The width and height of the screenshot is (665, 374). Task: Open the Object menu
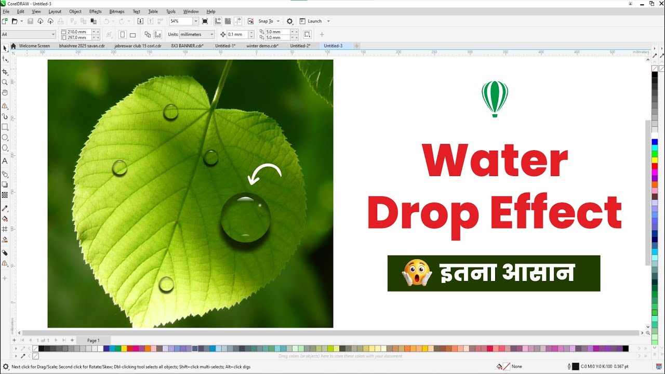tap(75, 11)
